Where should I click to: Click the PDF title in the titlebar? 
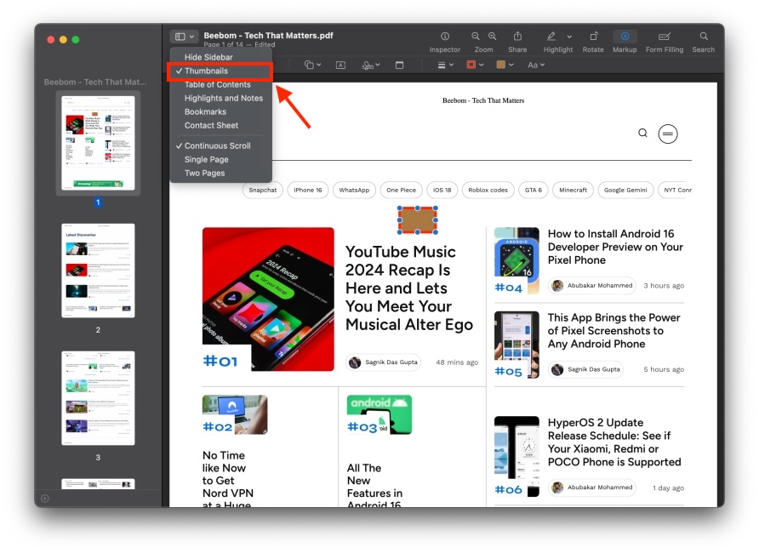[x=268, y=36]
